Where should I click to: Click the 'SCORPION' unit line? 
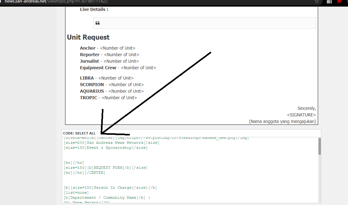112,85
